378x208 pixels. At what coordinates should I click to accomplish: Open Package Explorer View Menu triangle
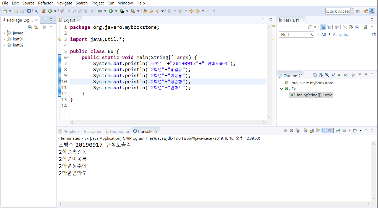pos(51,27)
